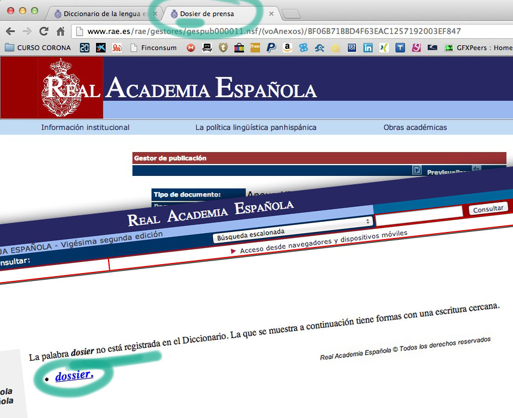513x418 pixels.
Task: Go to browser home page icon
Action: (x=60, y=32)
